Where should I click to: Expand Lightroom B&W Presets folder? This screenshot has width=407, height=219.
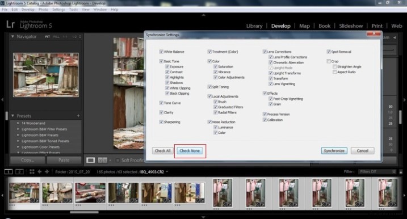click(18, 135)
